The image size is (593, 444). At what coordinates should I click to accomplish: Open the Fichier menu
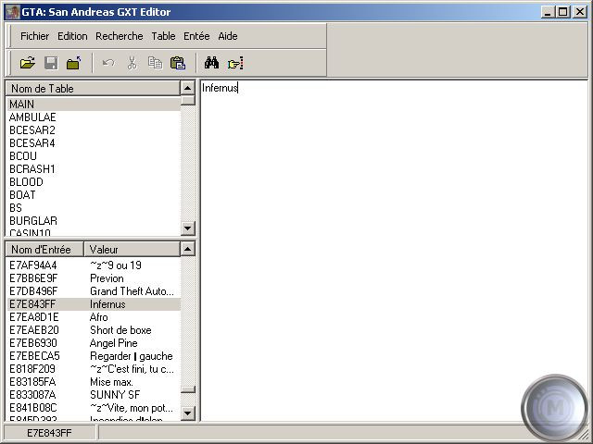(34, 36)
